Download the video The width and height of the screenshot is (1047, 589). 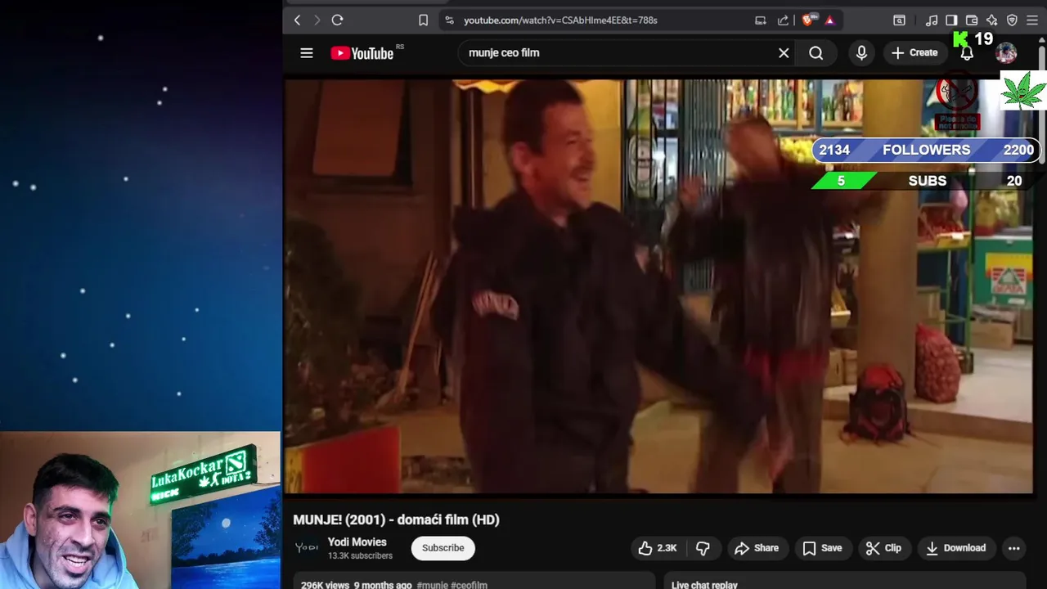pyautogui.click(x=955, y=548)
